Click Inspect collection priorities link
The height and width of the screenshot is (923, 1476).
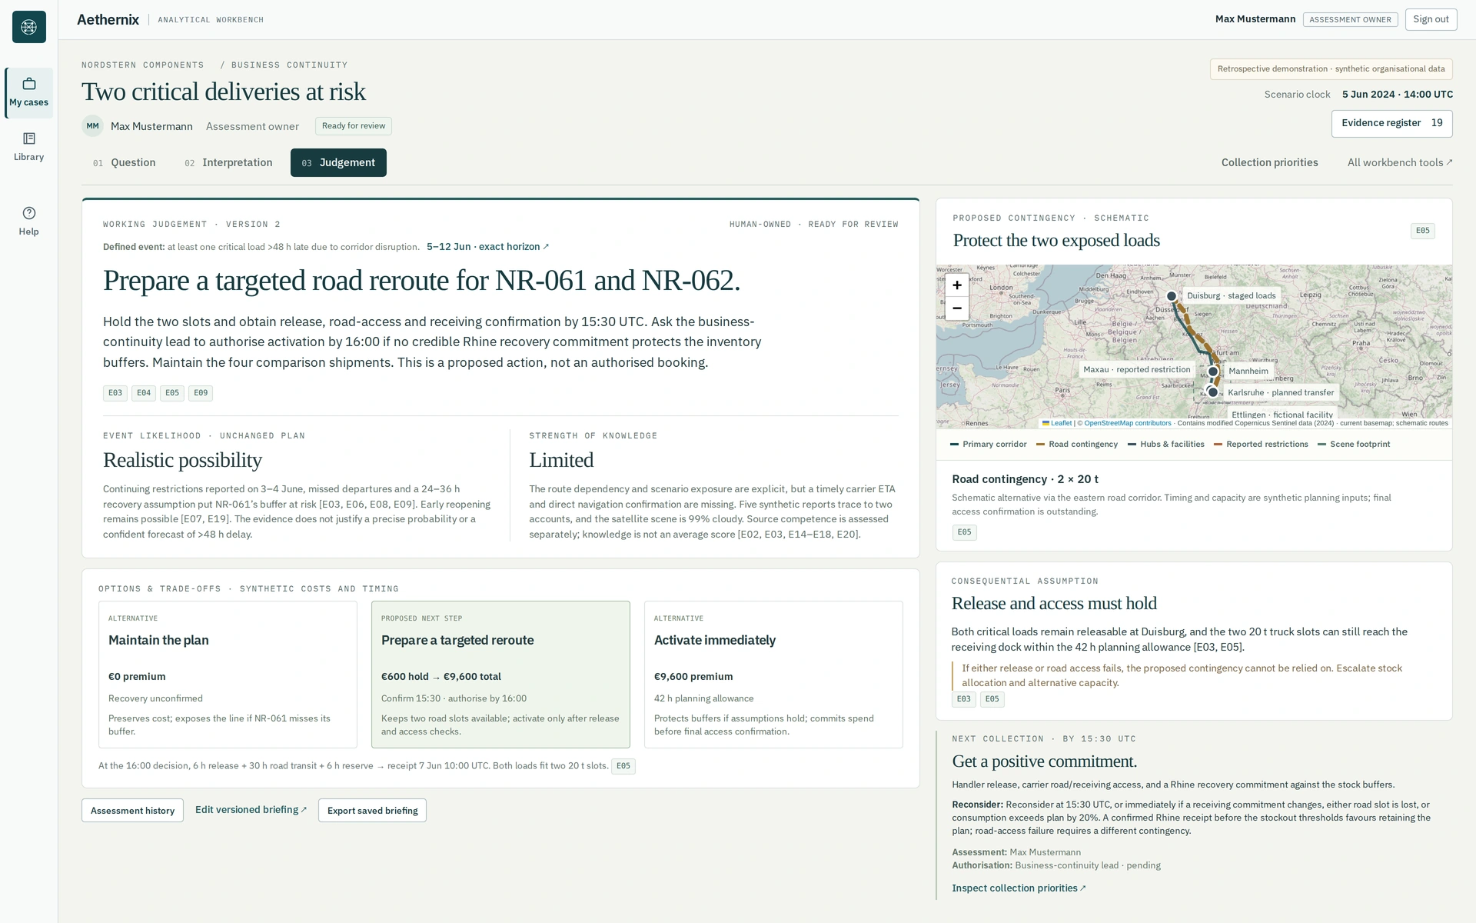(x=1019, y=888)
